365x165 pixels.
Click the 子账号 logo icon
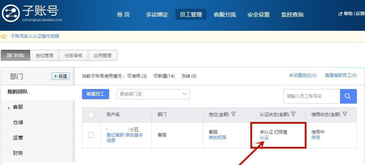pos(11,13)
